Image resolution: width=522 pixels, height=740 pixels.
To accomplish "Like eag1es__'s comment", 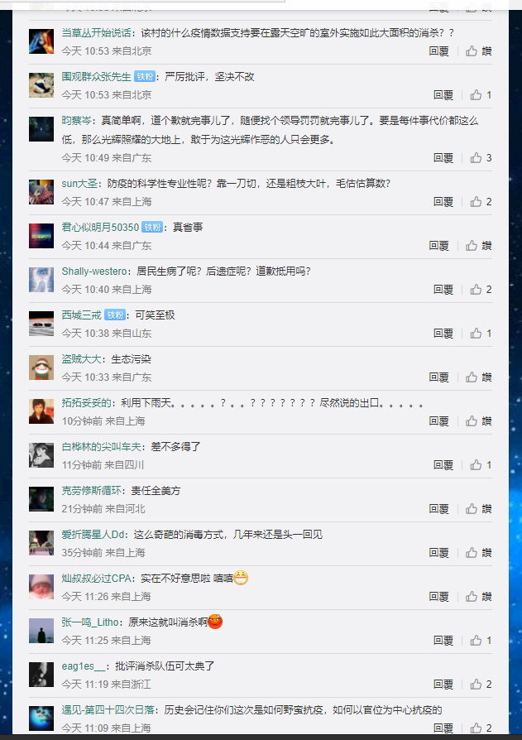I will point(481,685).
